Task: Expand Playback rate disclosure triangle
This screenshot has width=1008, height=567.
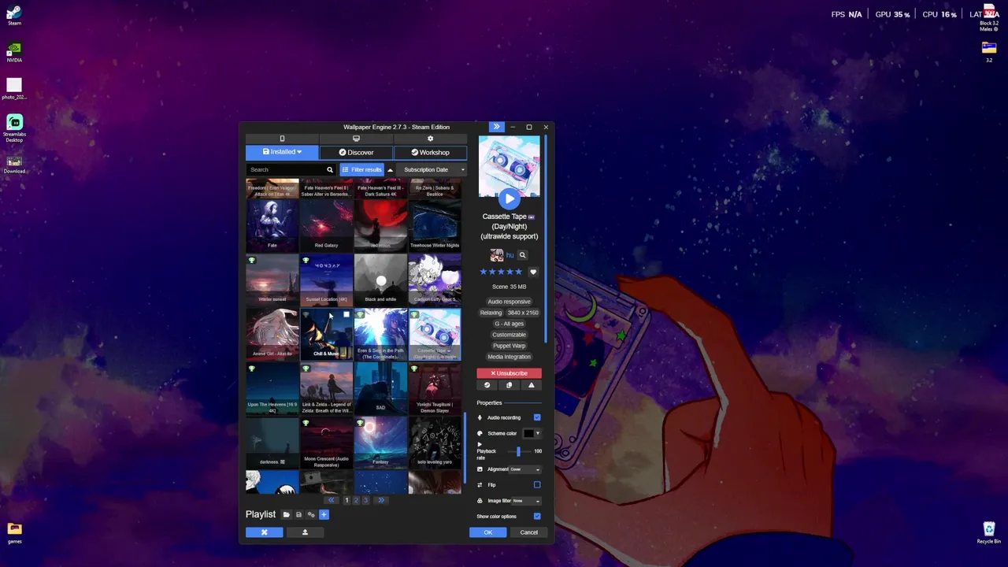Action: pyautogui.click(x=480, y=444)
